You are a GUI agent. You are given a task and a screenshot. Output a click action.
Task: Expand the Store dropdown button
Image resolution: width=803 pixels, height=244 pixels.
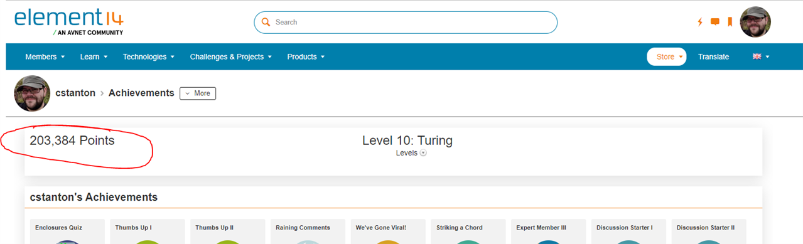[x=667, y=56]
